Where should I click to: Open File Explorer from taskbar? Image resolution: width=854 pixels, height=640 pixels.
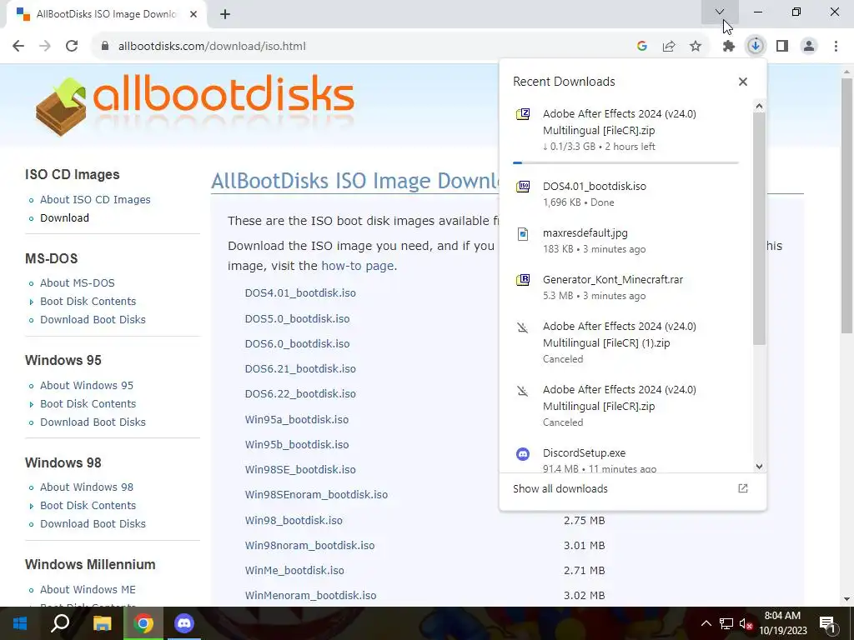click(x=102, y=623)
